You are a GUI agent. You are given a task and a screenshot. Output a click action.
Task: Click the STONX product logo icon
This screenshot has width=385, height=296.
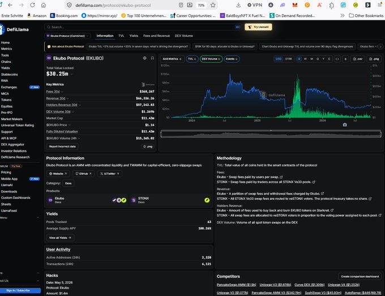click(134, 200)
